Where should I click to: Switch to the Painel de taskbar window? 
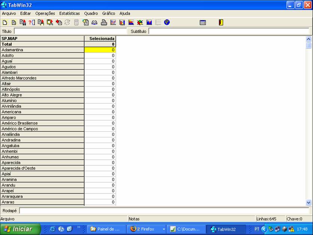[x=107, y=229]
